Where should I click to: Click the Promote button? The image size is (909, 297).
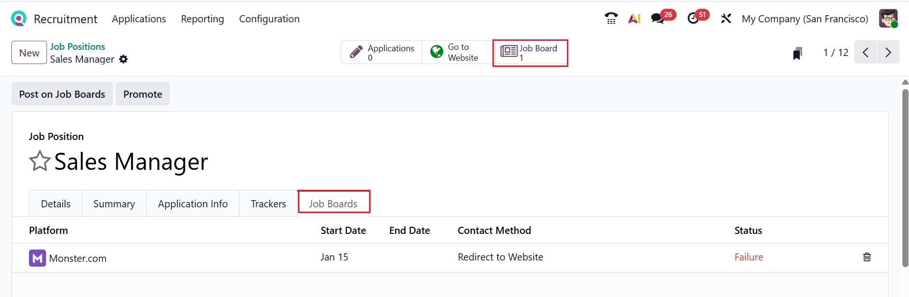tap(143, 94)
